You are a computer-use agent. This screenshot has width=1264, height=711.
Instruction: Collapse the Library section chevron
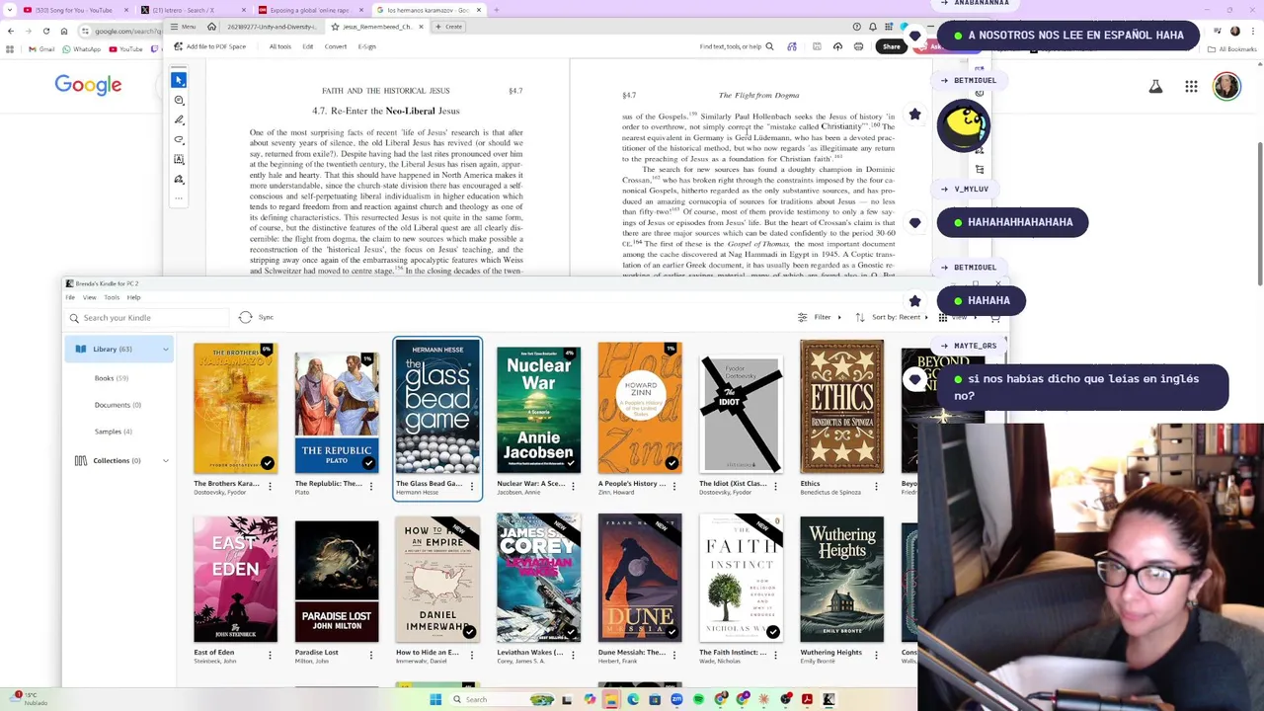click(x=165, y=349)
